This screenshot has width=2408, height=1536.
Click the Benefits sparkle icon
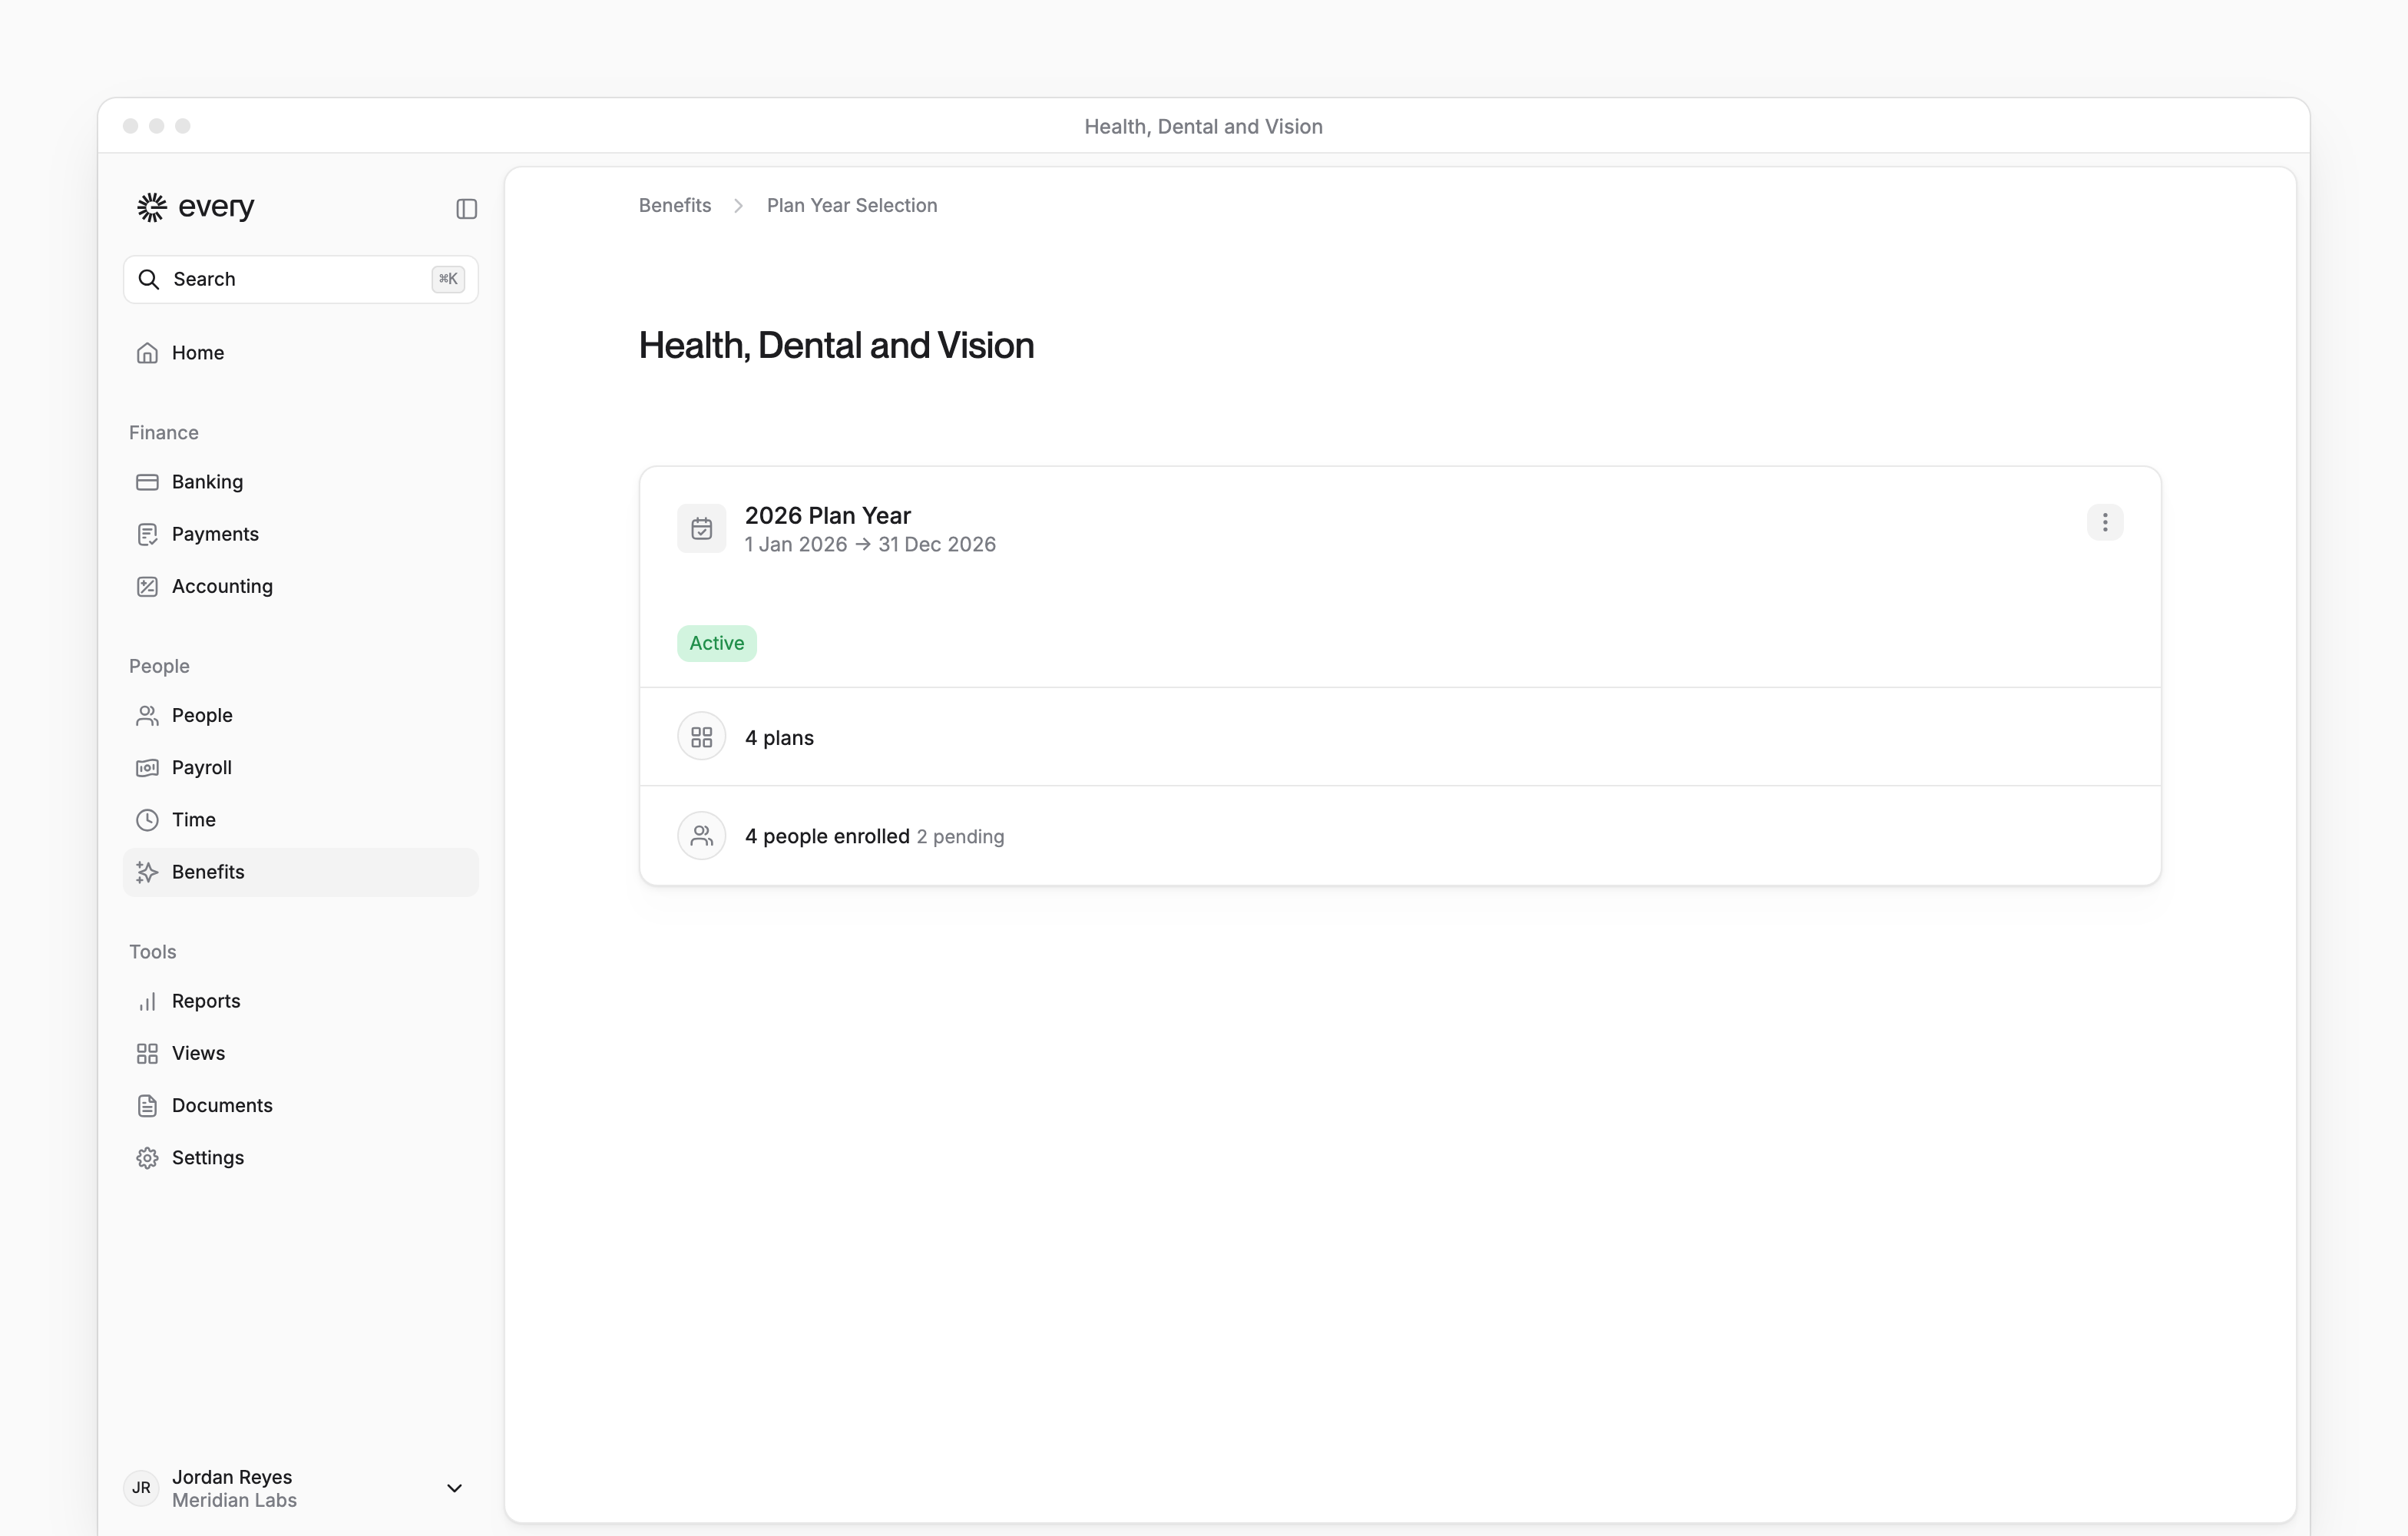(x=147, y=872)
